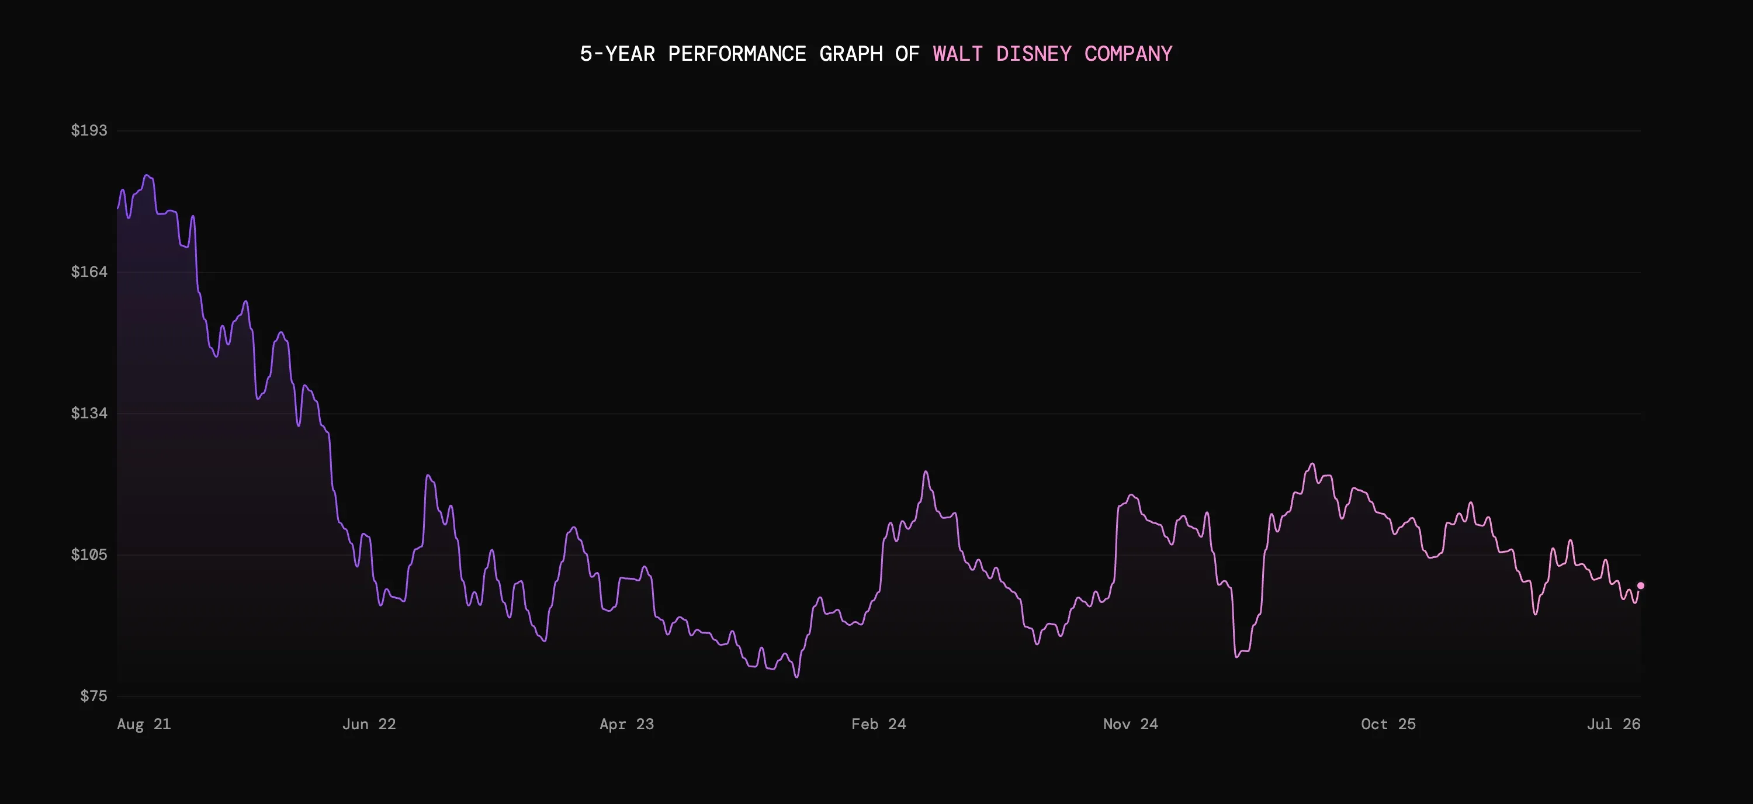Select the $105 y-axis label
Viewport: 1753px width, 804px height.
point(89,555)
